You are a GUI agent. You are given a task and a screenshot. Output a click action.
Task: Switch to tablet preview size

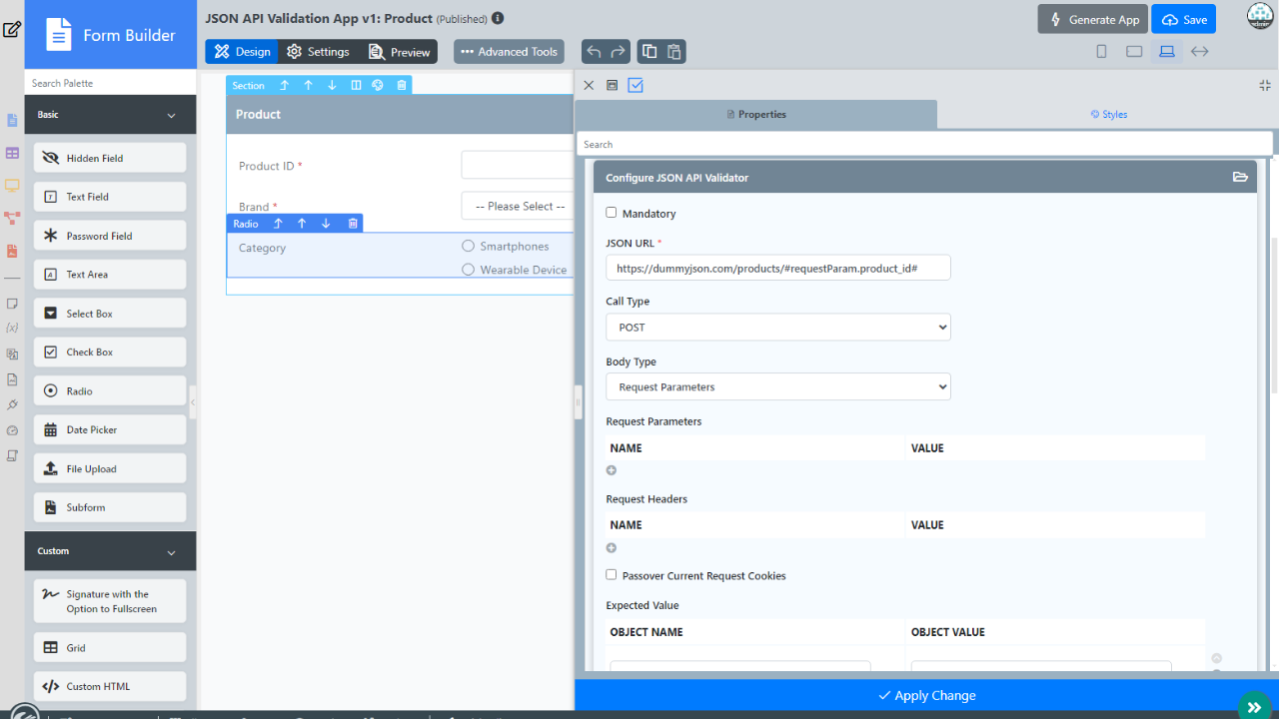1134,52
